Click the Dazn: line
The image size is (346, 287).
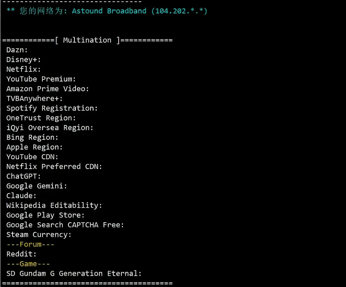pyautogui.click(x=17, y=50)
